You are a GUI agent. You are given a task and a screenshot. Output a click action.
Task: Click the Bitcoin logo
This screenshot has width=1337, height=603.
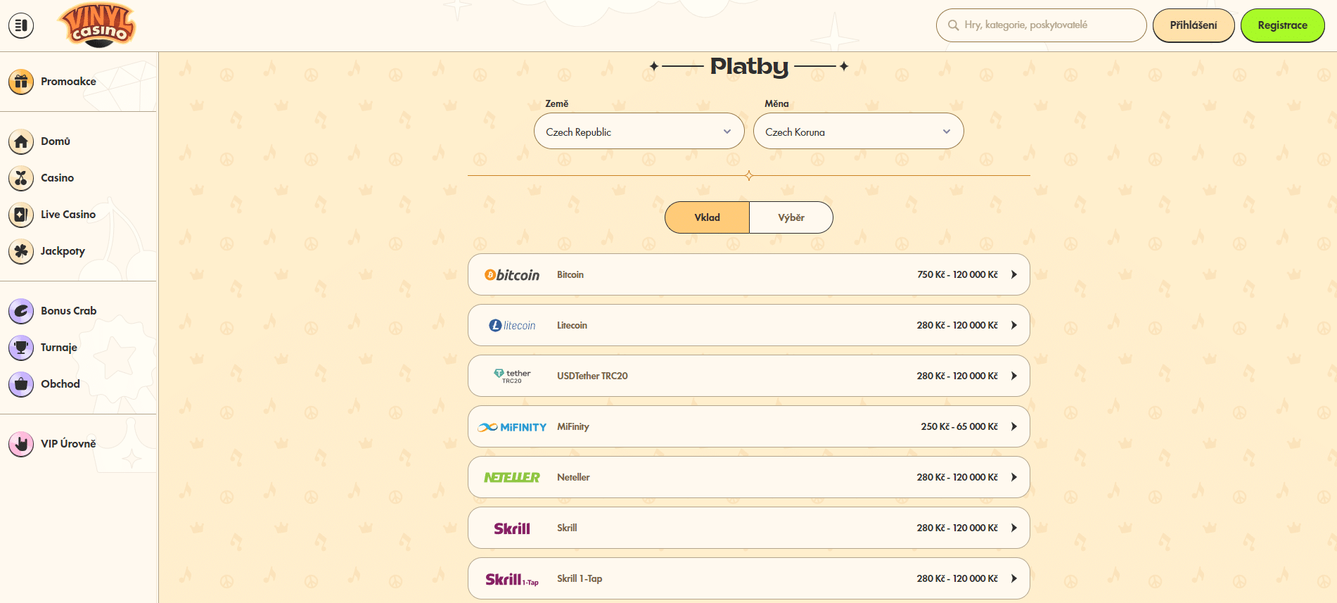(x=512, y=275)
